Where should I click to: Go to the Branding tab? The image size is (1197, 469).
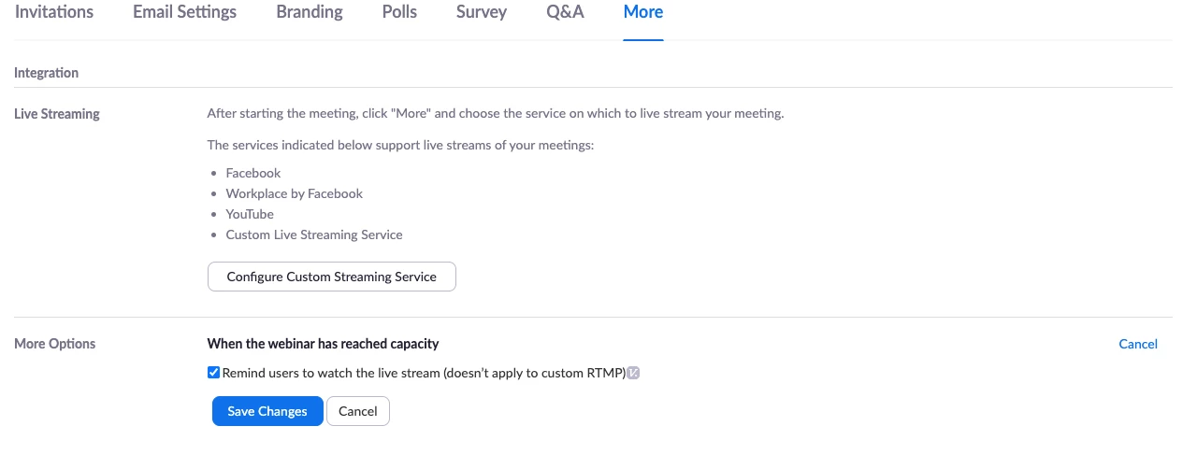point(310,12)
